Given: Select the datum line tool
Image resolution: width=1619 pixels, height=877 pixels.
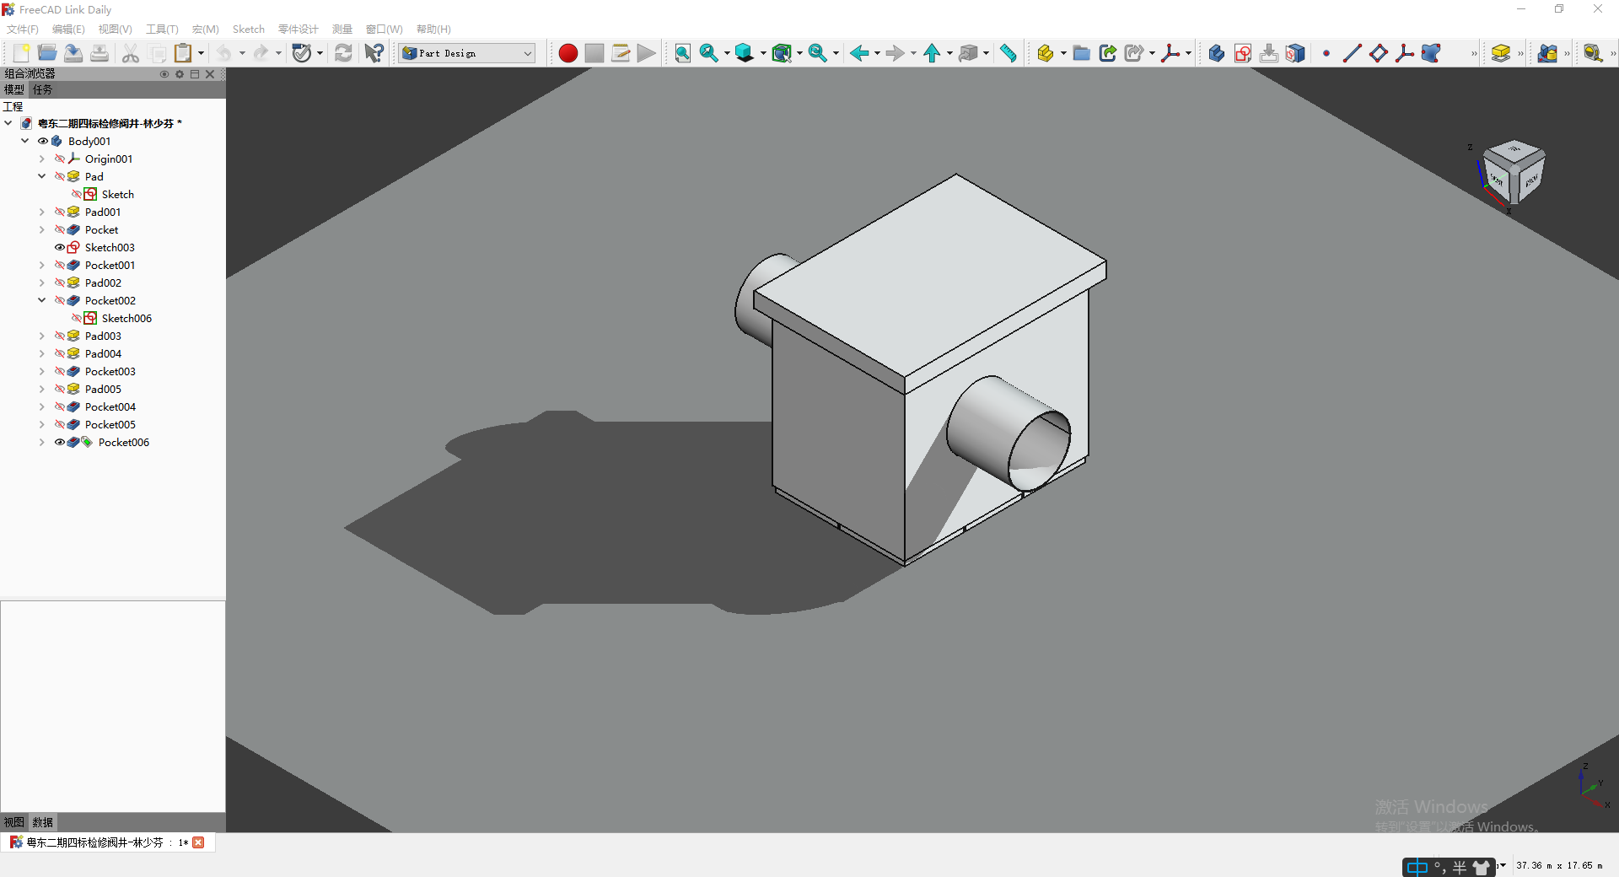Looking at the screenshot, I should (1352, 53).
